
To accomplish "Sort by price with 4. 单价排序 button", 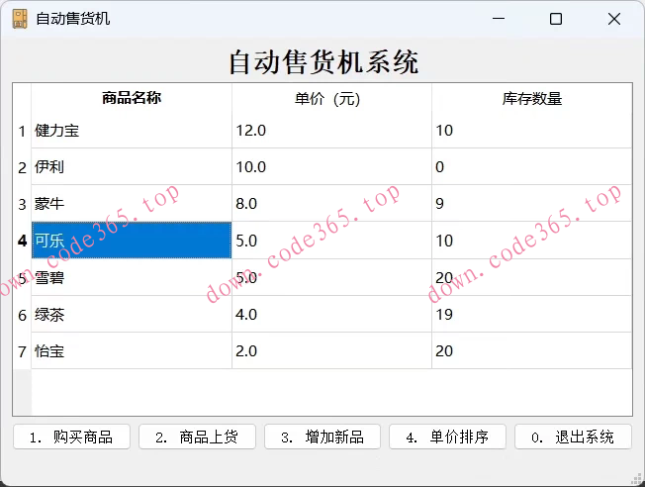I will 447,437.
